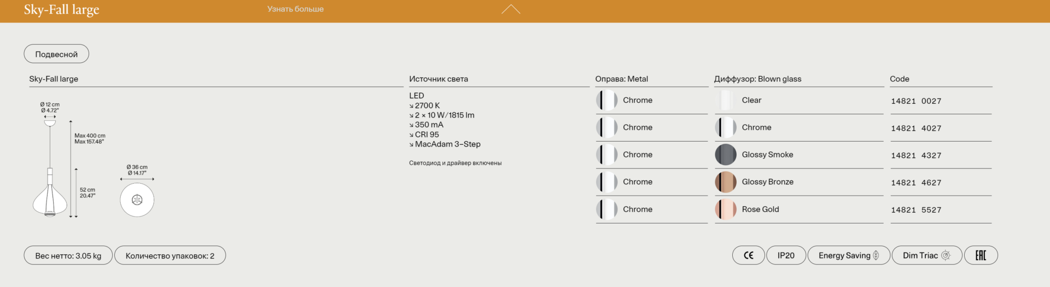Collapse the Sky-Fall large panel chevron
Viewport: 1050px width, 287px height.
tap(510, 9)
